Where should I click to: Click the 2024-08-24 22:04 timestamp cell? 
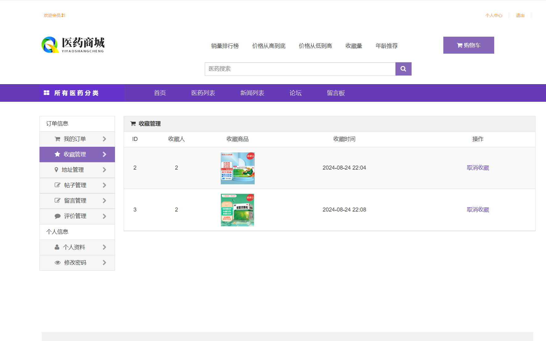pyautogui.click(x=344, y=168)
